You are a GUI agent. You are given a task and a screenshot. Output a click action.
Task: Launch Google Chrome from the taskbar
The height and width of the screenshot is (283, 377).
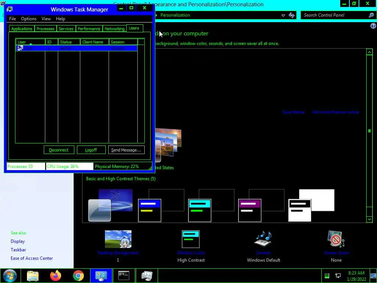click(78, 276)
